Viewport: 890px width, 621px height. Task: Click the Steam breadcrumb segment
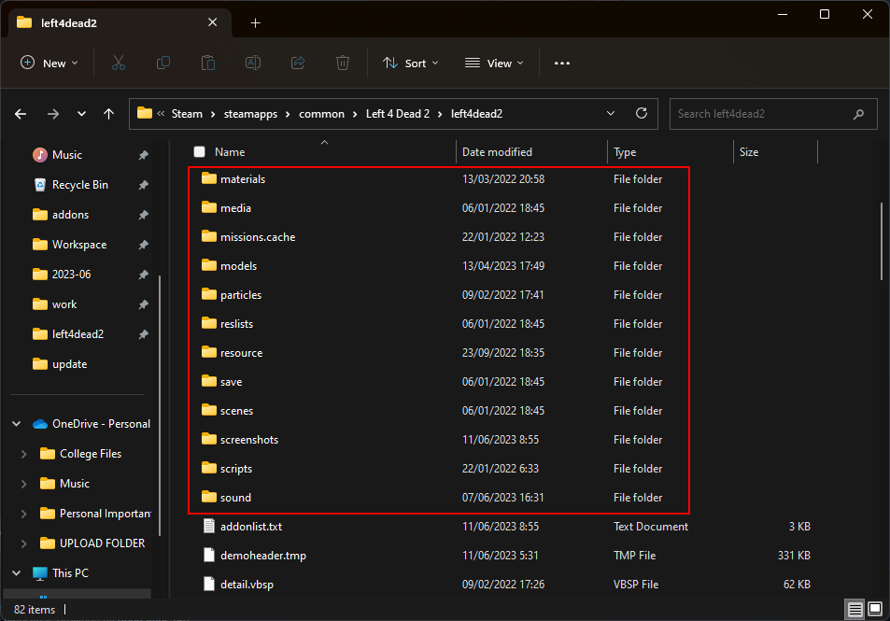187,114
